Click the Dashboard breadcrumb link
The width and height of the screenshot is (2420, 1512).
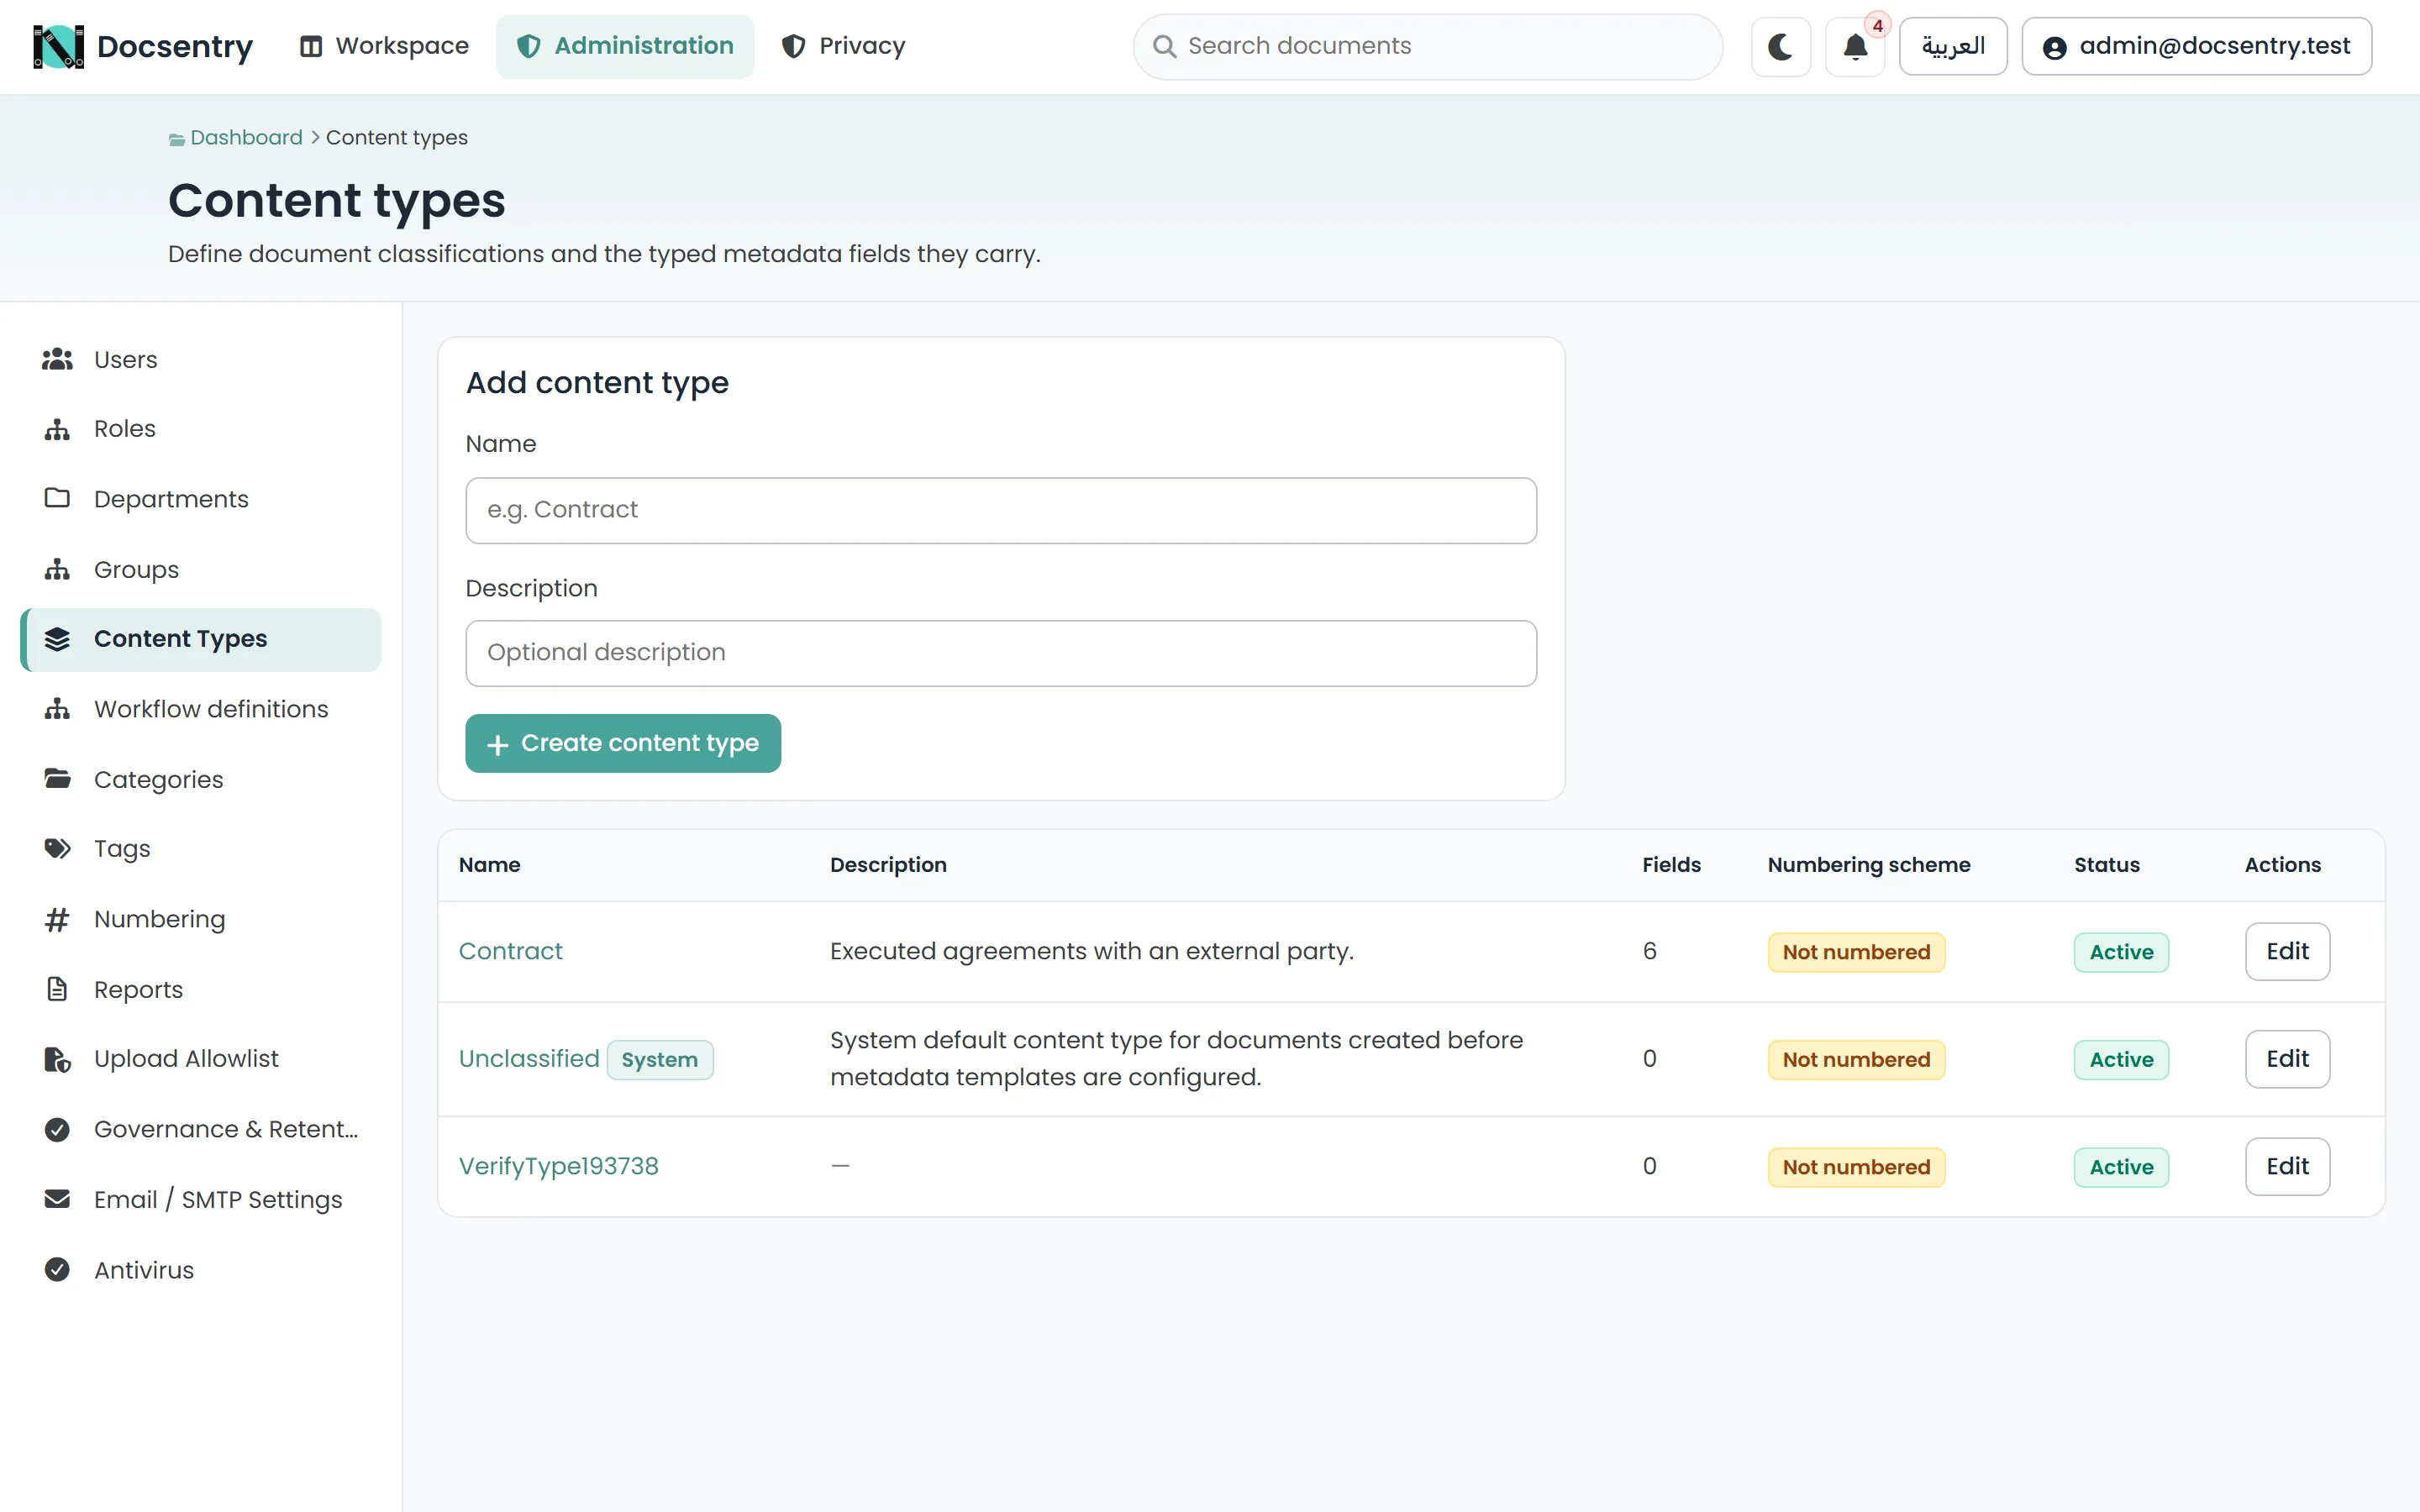coord(246,138)
